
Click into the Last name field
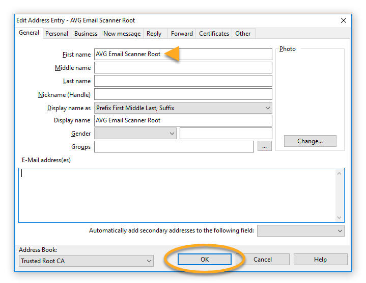click(x=183, y=81)
